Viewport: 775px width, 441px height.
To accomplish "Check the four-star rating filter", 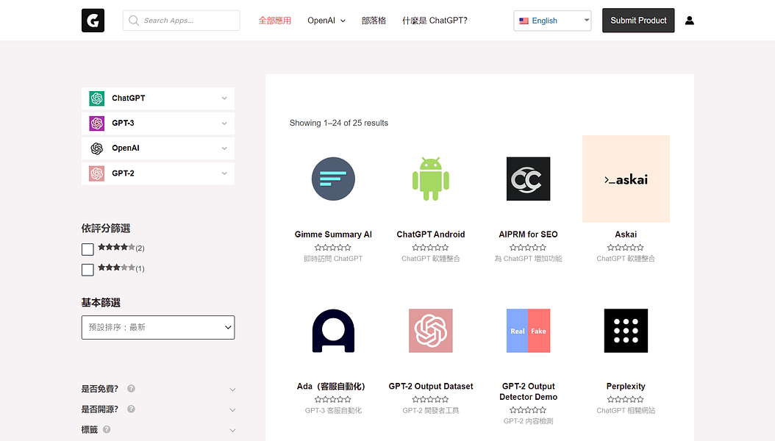I will pos(87,249).
